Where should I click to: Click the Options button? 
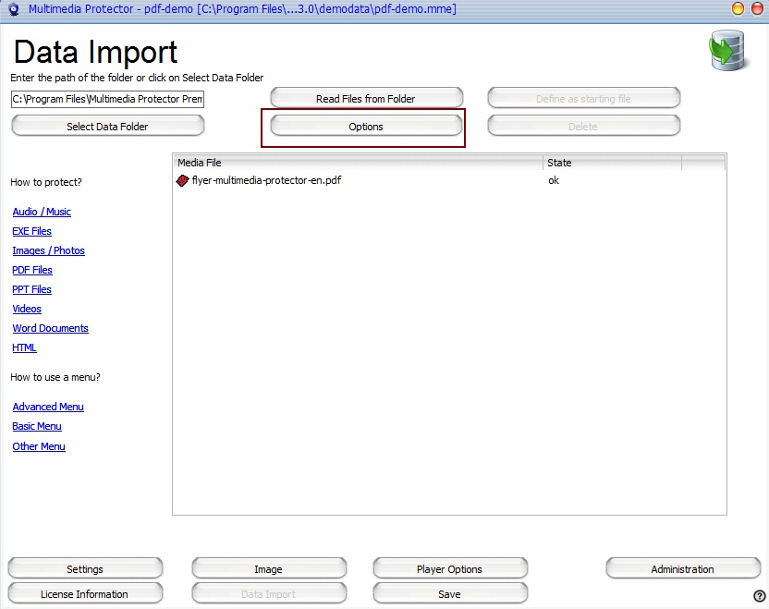366,127
